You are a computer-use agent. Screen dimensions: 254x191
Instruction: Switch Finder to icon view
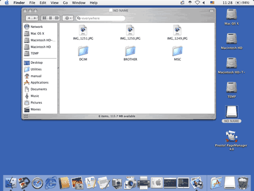coord(44,18)
